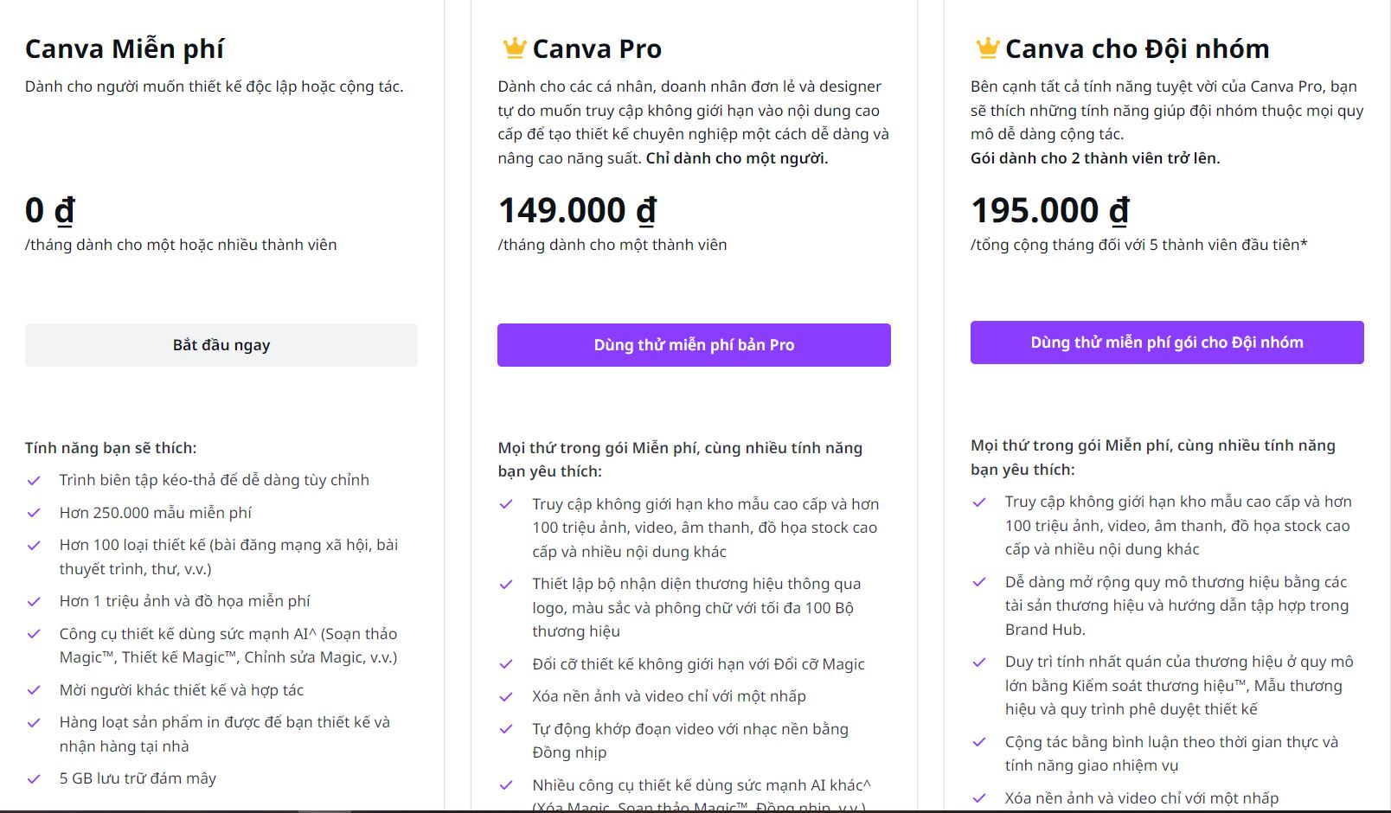The width and height of the screenshot is (1391, 813).
Task: Select the 'Canva Pro' plan heading
Action: (x=598, y=48)
